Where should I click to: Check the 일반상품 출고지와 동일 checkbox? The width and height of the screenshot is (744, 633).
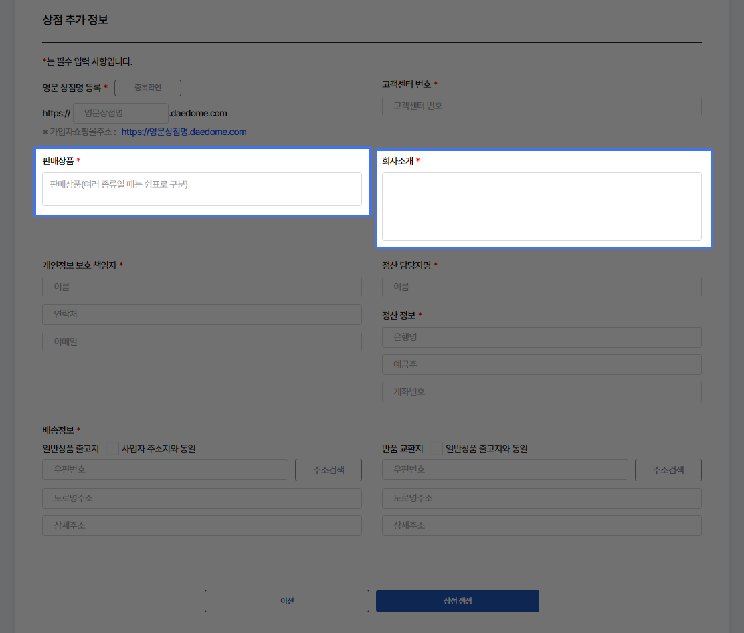point(436,449)
